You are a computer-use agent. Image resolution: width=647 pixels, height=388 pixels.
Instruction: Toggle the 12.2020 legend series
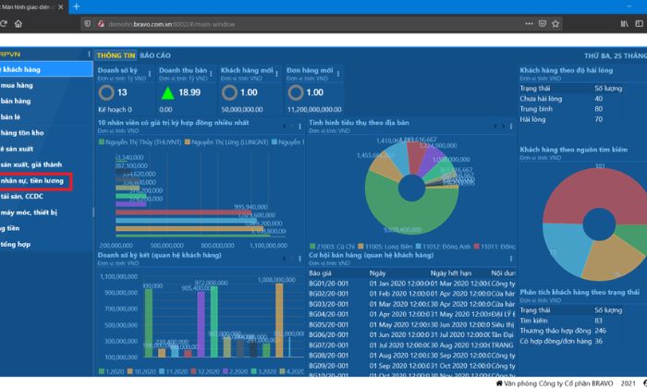pos(205,371)
